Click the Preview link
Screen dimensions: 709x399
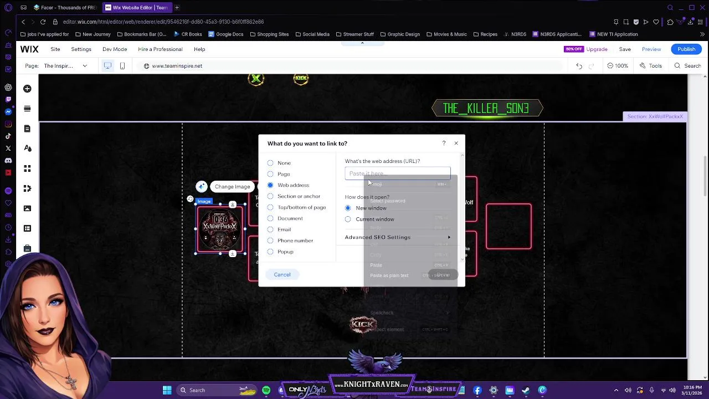pyautogui.click(x=651, y=49)
